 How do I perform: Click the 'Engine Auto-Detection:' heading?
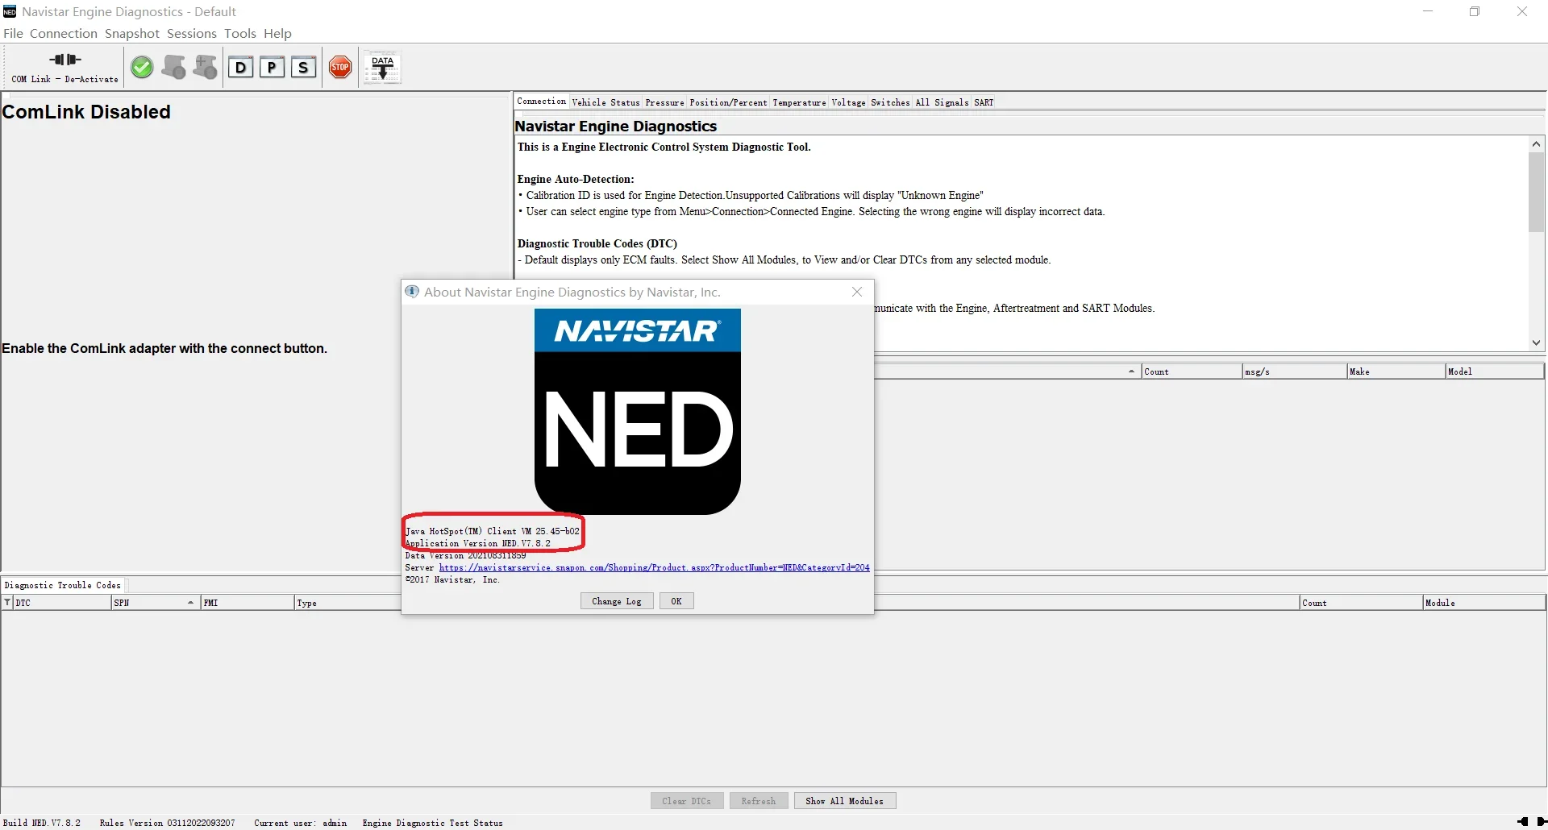pos(576,179)
